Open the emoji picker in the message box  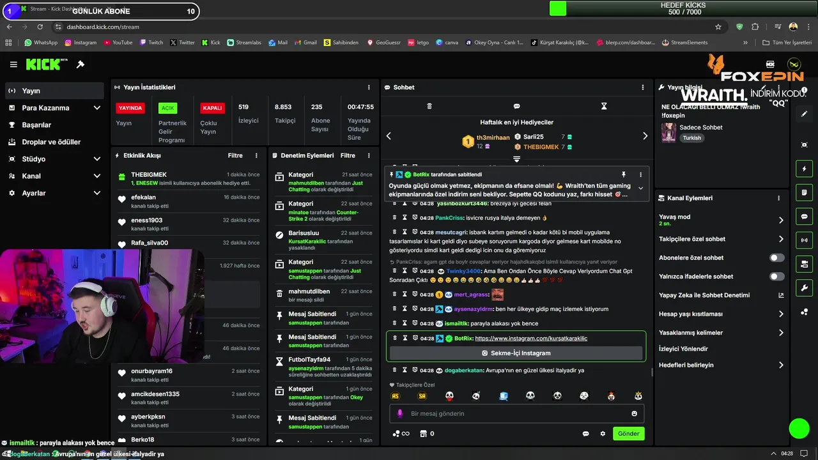(x=634, y=413)
